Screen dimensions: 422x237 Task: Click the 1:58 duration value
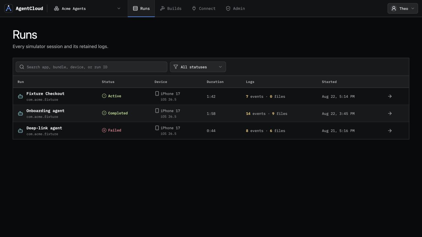211,114
